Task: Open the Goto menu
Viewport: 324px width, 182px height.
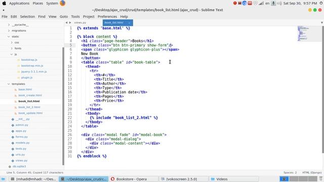Action: click(64, 17)
